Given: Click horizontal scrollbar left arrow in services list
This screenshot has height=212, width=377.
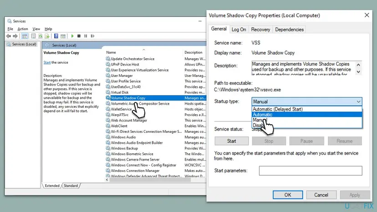Looking at the screenshot, I should 107,180.
